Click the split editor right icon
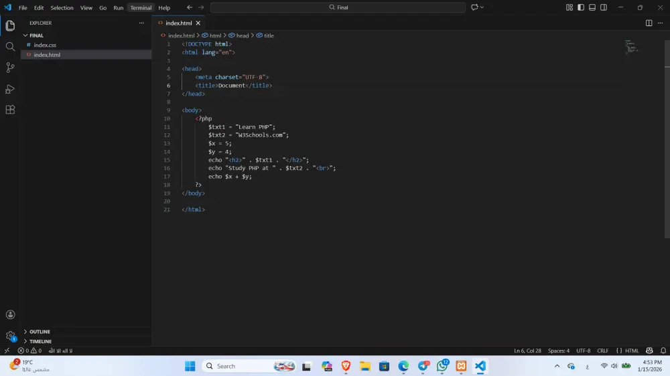This screenshot has width=670, height=376. point(649,23)
